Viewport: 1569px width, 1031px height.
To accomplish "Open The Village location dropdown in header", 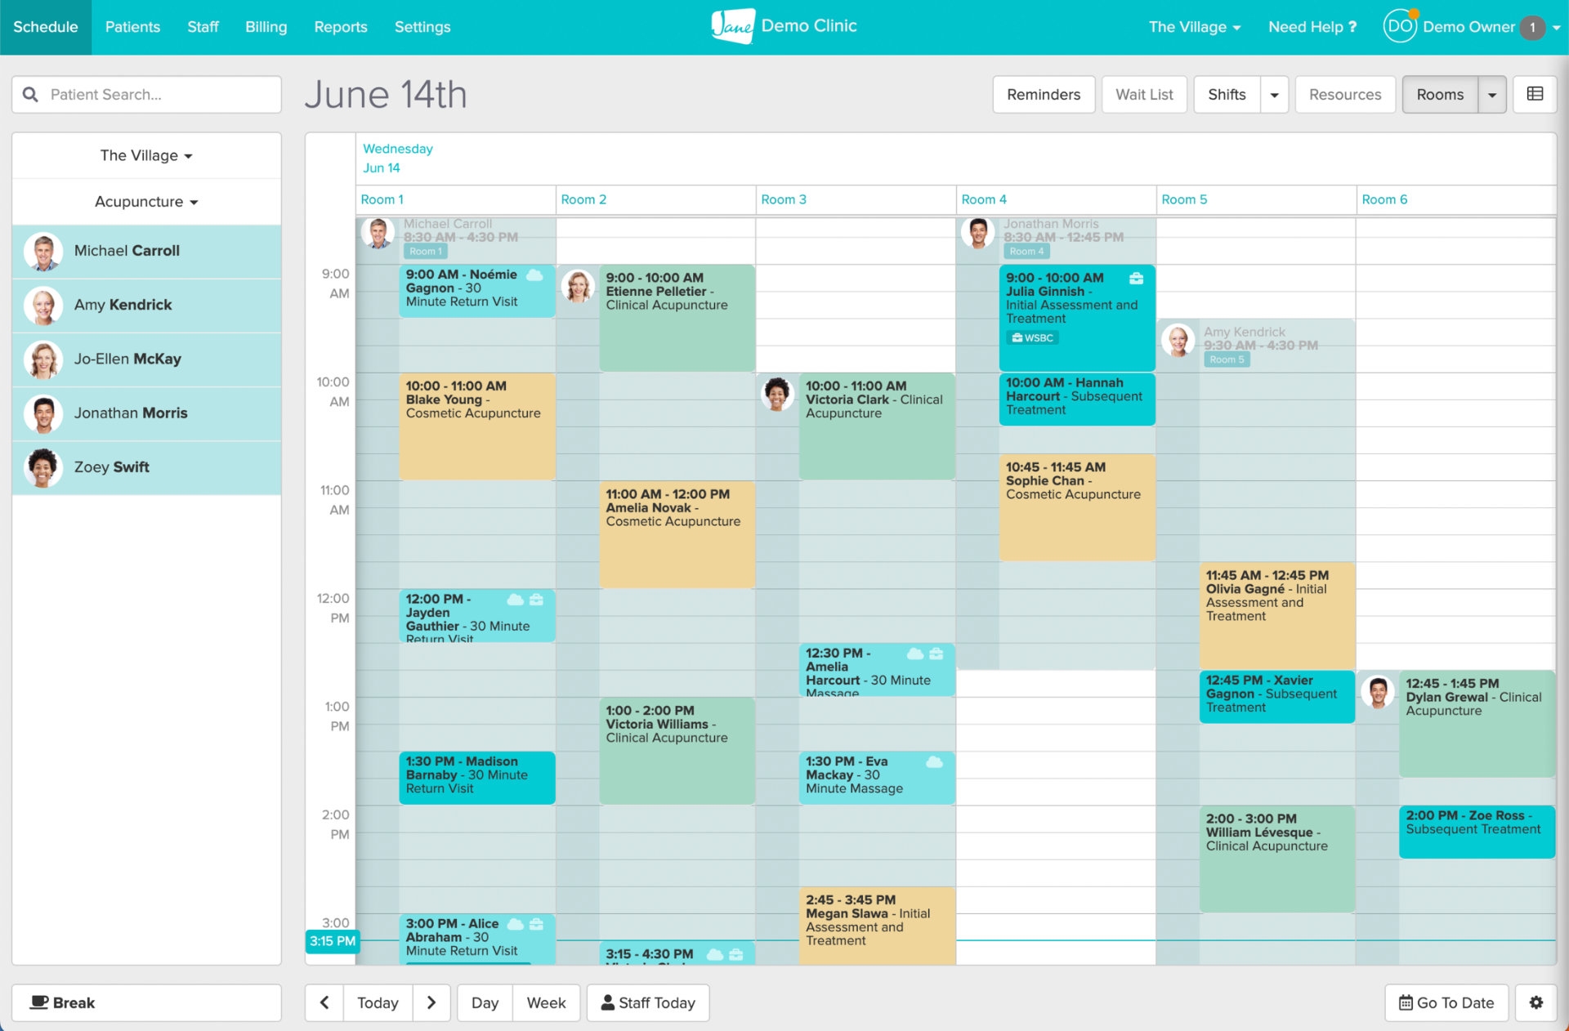I will [x=1194, y=27].
